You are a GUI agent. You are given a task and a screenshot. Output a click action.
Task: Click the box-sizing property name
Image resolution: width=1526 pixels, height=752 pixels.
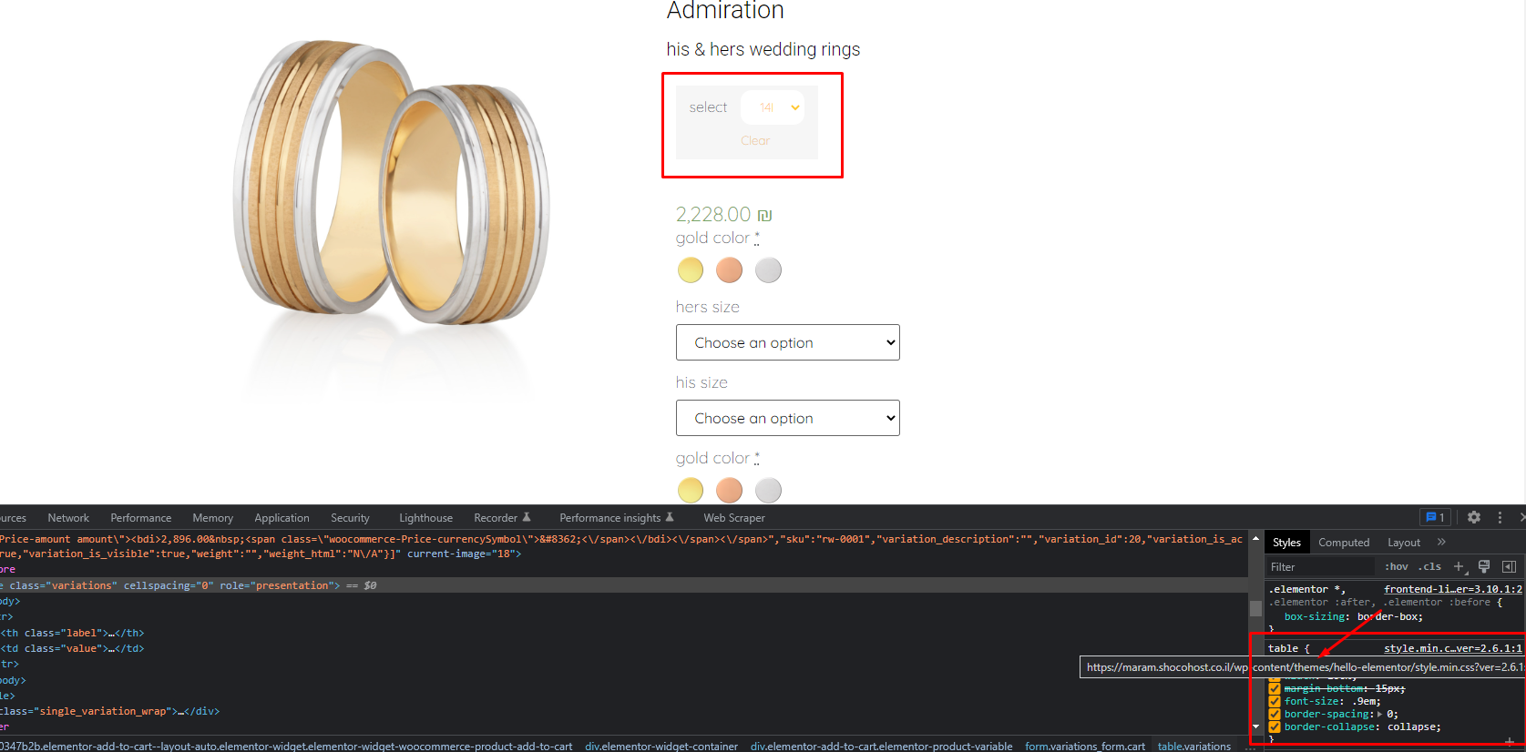pos(1315,616)
